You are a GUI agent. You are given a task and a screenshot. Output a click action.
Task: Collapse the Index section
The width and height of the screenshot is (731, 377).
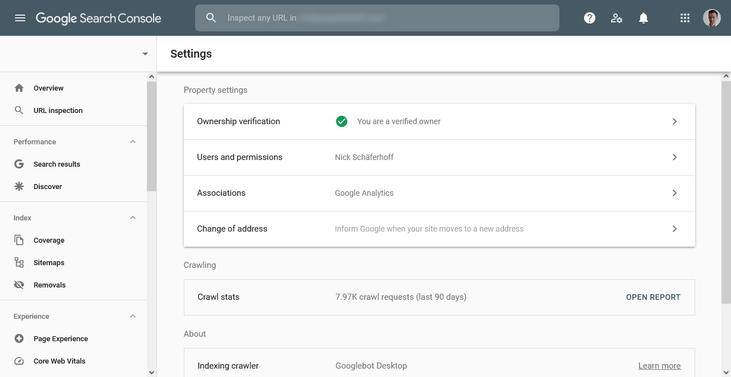click(133, 218)
